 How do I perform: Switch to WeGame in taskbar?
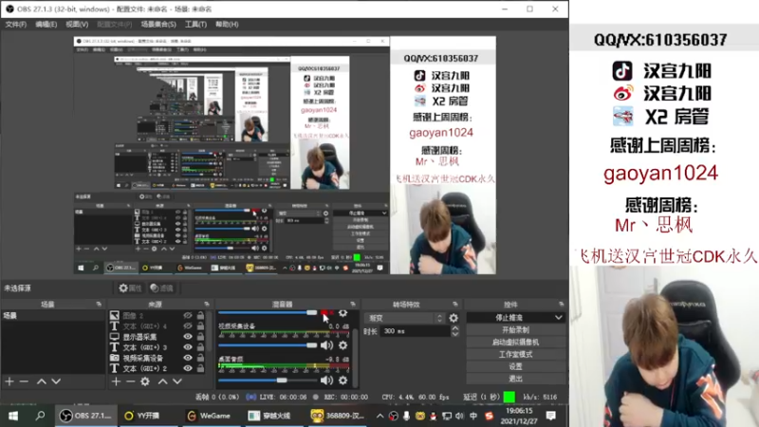click(209, 416)
